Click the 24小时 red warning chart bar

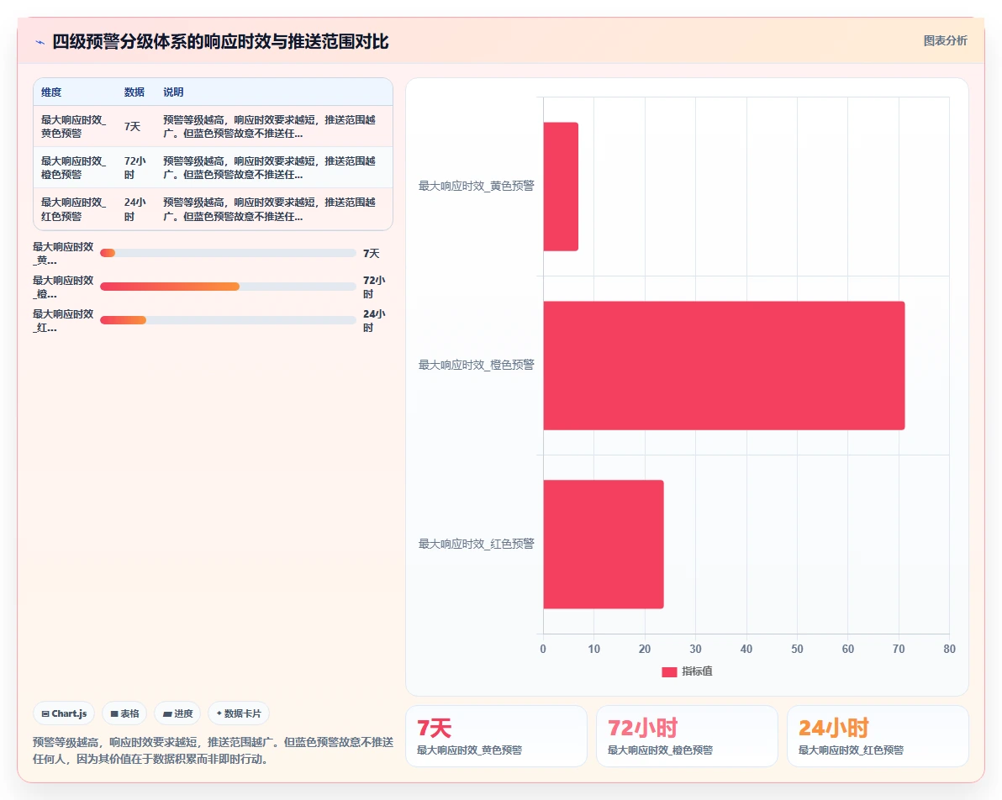(604, 545)
